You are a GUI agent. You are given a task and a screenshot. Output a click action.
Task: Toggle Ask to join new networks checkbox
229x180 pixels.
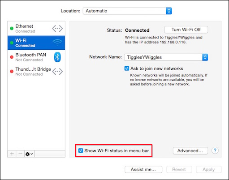127,69
